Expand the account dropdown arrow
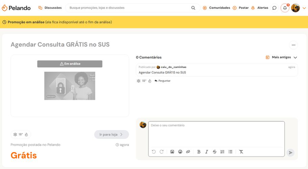 point(304,8)
